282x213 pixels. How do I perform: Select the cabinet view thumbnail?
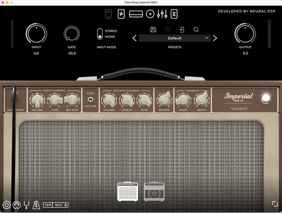pos(154,192)
